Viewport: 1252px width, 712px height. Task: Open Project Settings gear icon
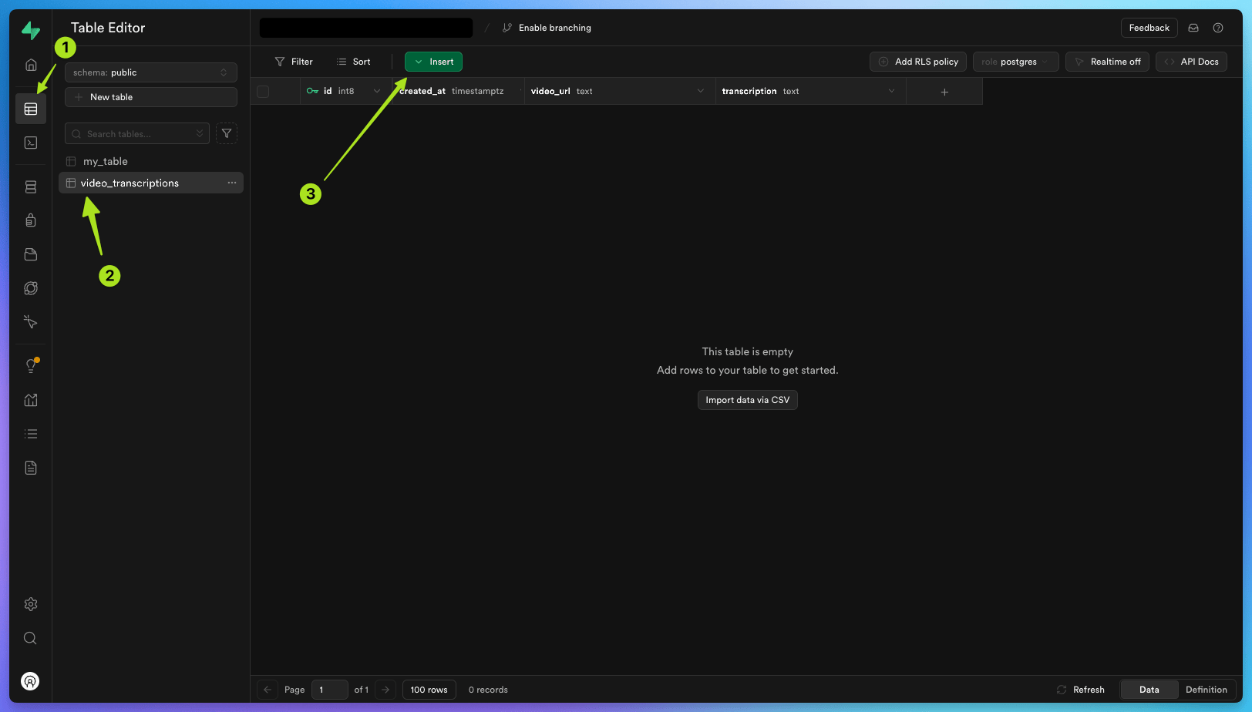[x=31, y=604]
